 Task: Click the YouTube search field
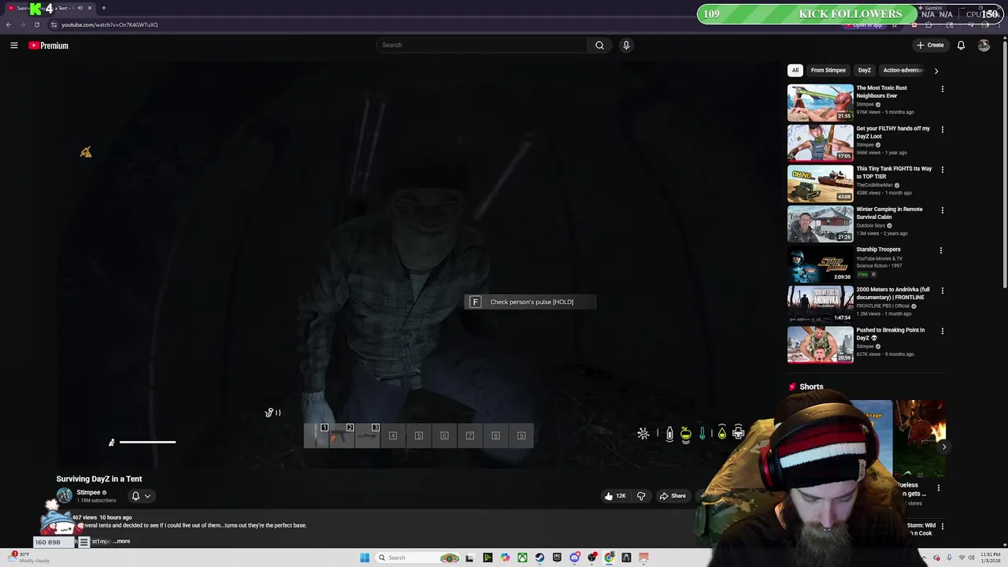481,45
